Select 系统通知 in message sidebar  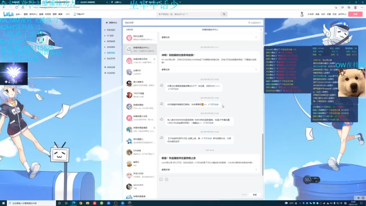(111, 47)
